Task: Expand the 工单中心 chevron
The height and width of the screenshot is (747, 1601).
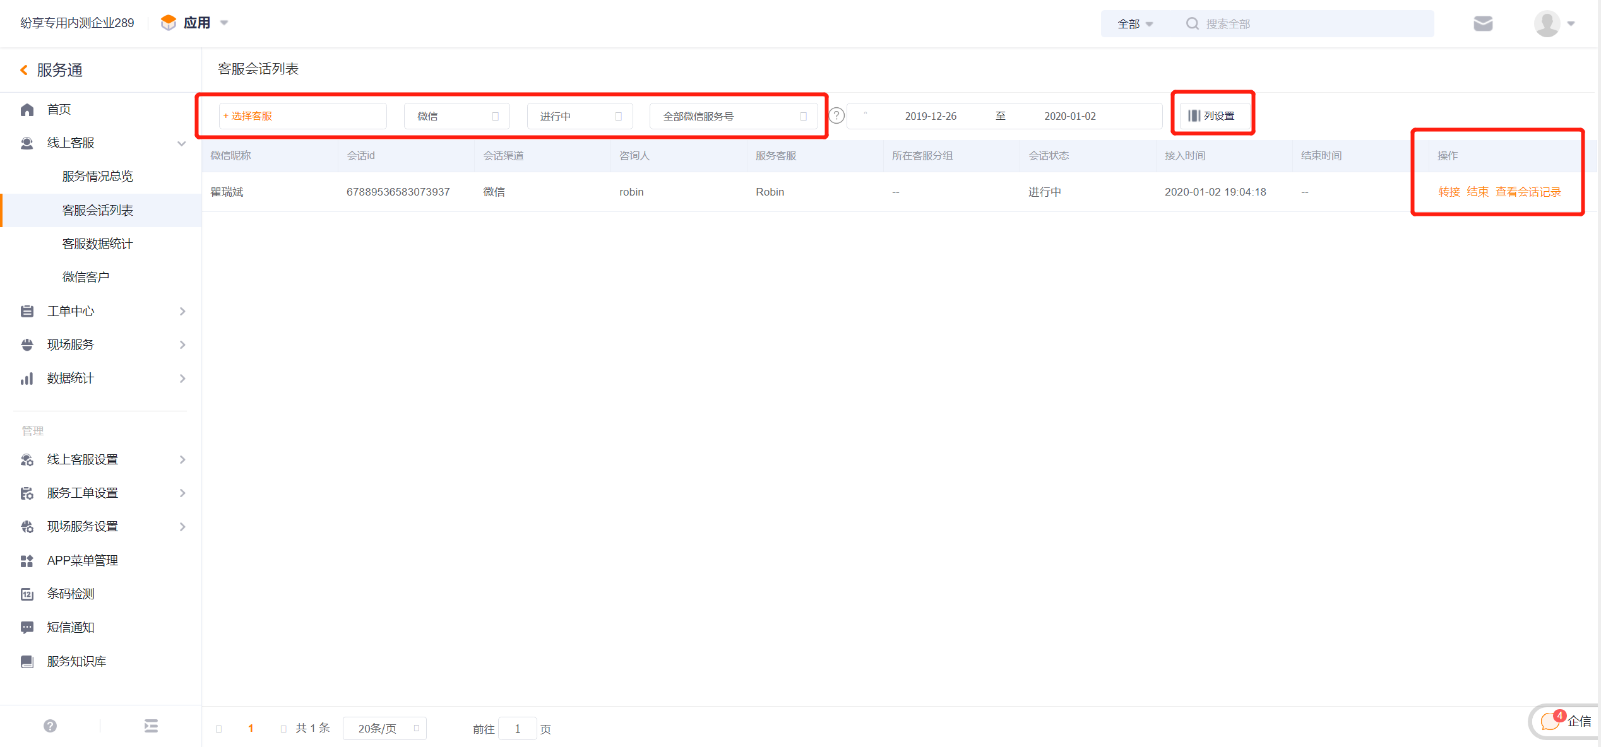Action: click(182, 311)
